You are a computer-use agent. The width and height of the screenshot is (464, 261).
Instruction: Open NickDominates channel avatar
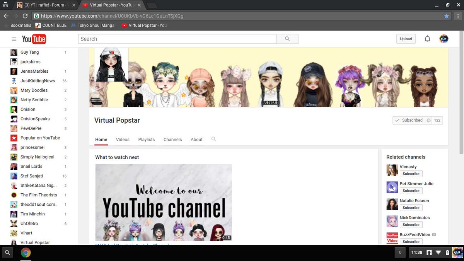392,221
